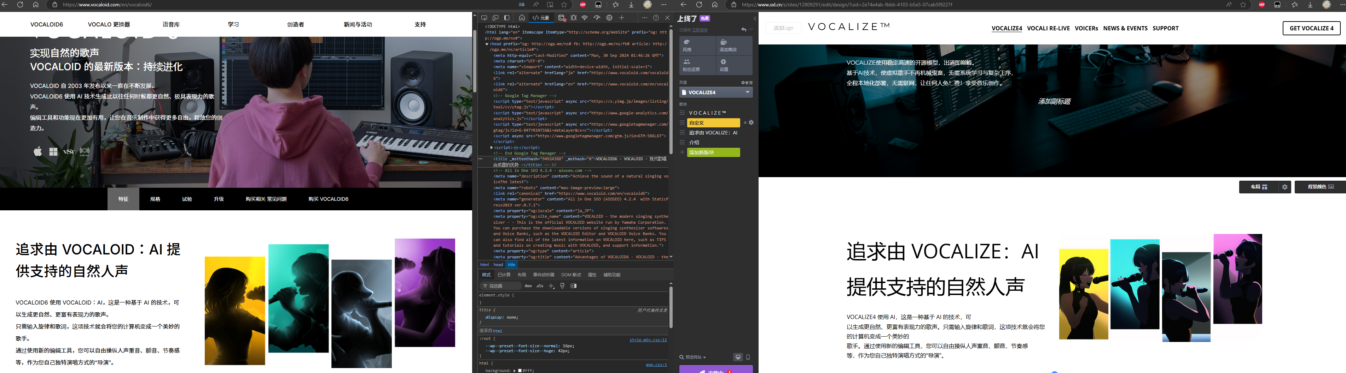The image size is (1346, 373).
Task: Open the DevTools more options ellipsis menu
Action: [x=644, y=18]
